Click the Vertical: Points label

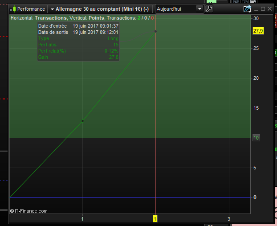[87, 18]
